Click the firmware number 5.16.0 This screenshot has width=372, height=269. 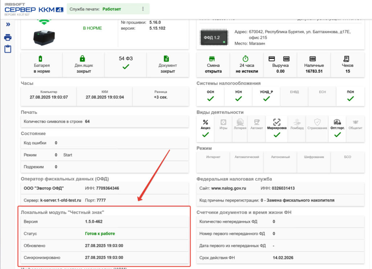155,22
